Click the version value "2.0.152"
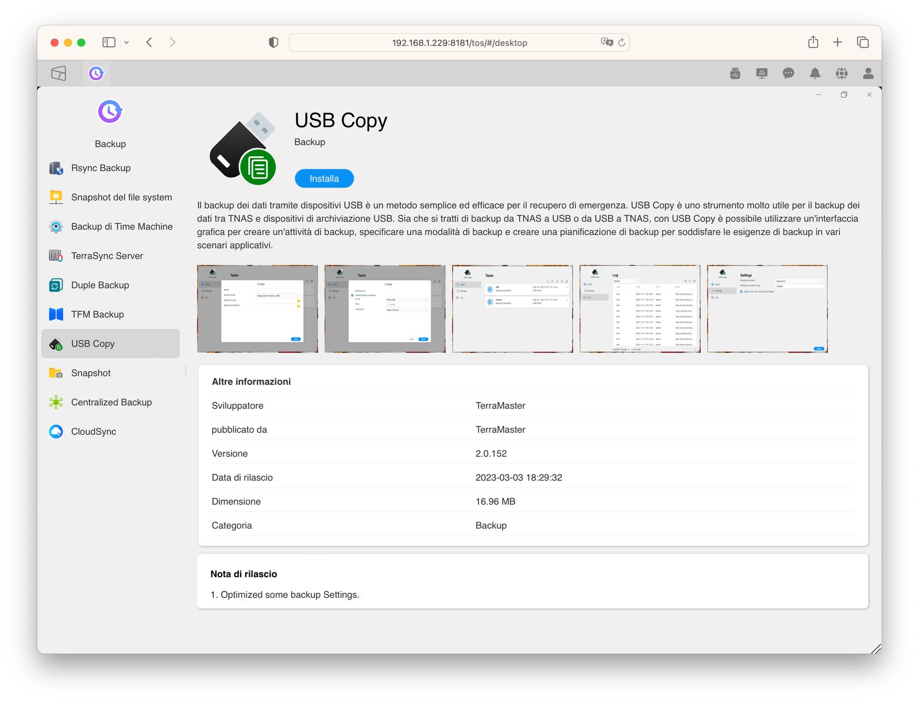This screenshot has height=703, width=919. (491, 454)
